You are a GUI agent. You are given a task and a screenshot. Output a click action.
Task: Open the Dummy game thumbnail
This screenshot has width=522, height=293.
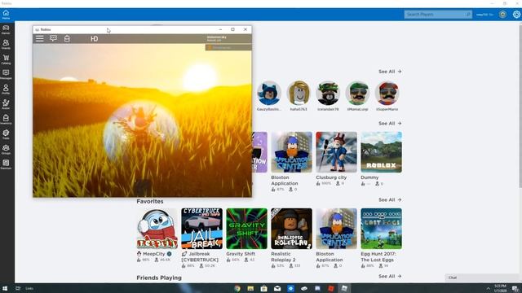381,152
